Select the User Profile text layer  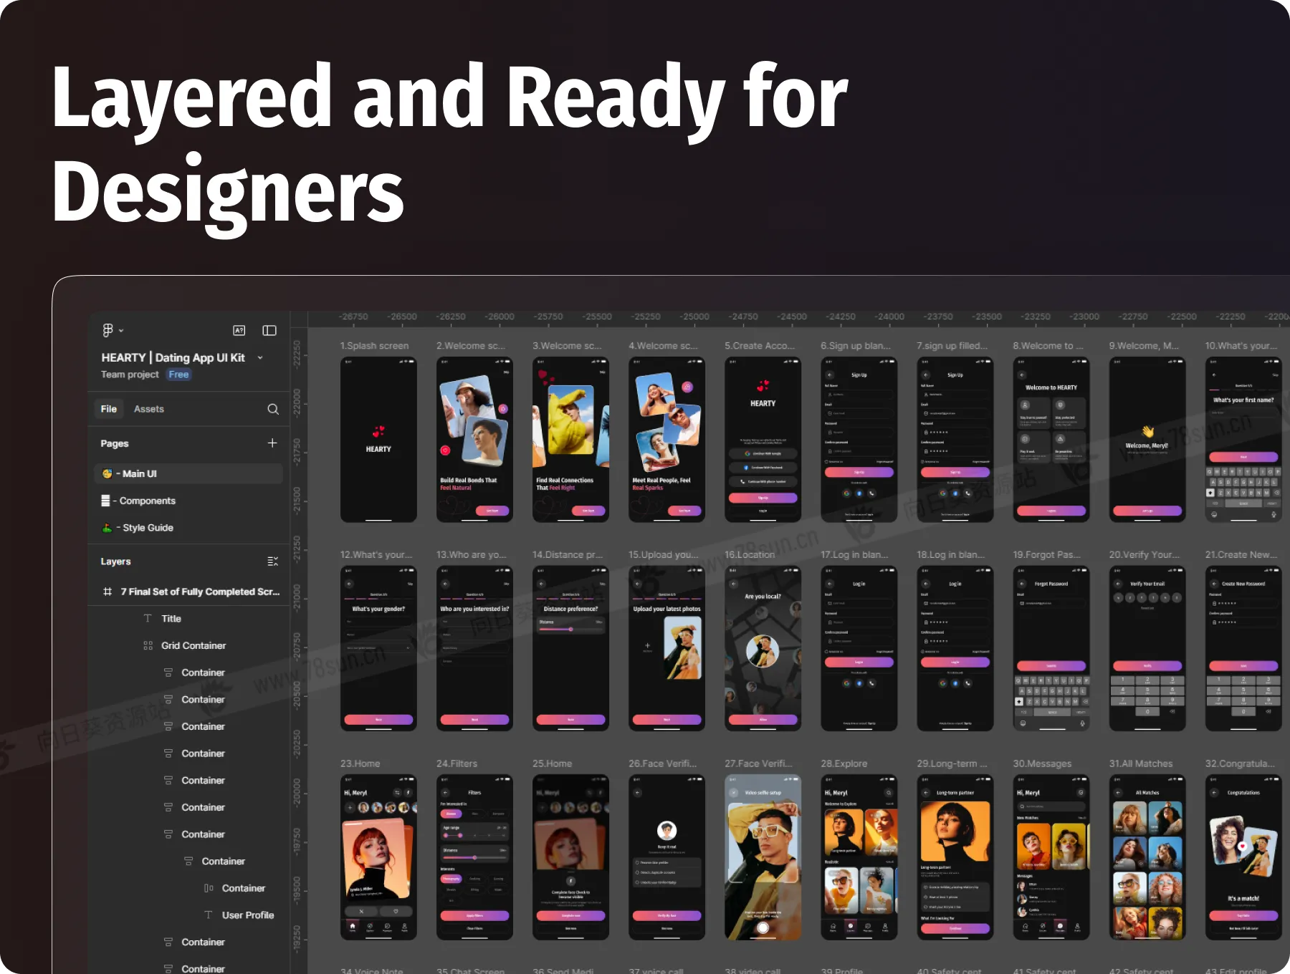[247, 915]
